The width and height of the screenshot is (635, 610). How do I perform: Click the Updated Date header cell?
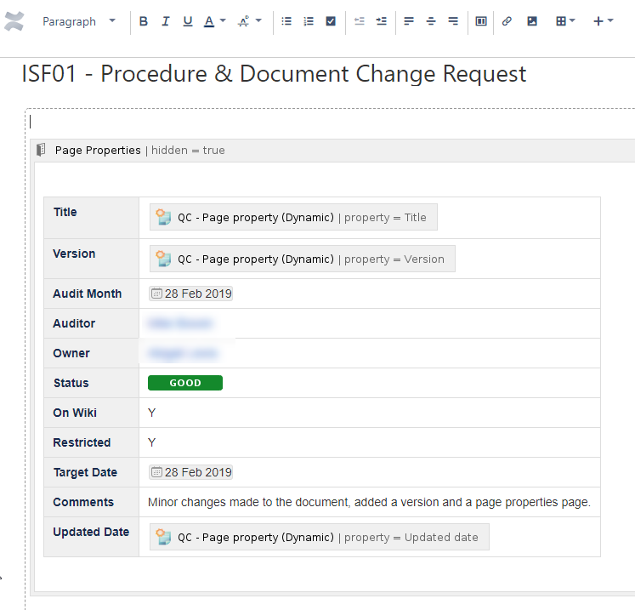pyautogui.click(x=92, y=537)
